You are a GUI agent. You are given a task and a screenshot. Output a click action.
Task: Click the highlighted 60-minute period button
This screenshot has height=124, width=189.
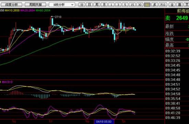click(x=147, y=5)
